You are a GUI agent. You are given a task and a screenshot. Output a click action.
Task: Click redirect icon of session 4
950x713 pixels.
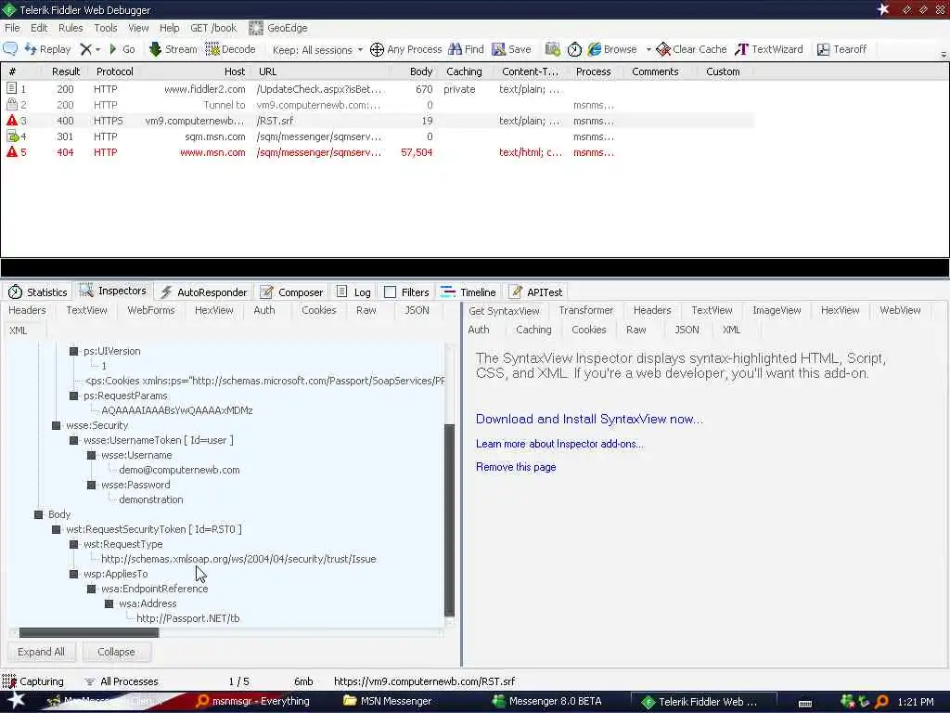click(x=12, y=136)
